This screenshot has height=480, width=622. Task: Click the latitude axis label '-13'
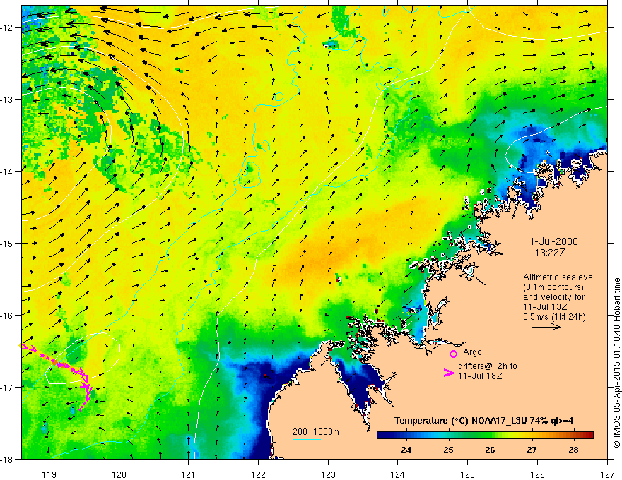(8, 100)
